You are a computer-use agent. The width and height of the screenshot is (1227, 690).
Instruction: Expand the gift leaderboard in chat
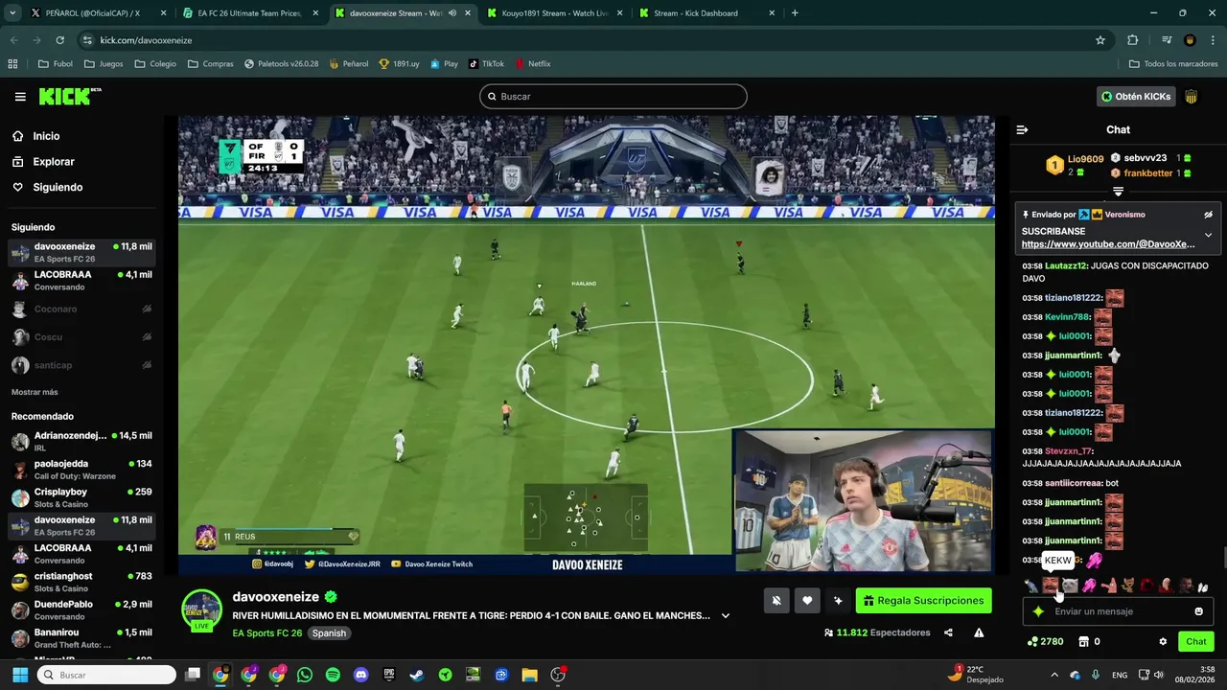click(x=1118, y=192)
